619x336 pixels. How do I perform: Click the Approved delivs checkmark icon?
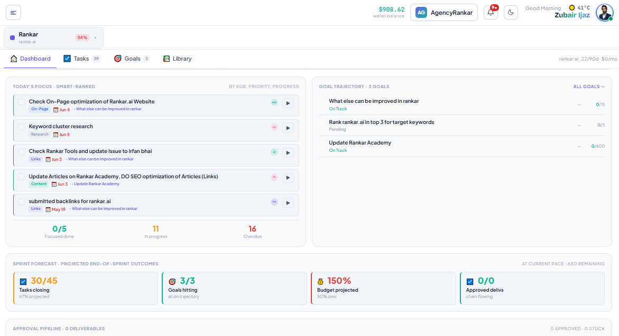(x=470, y=282)
